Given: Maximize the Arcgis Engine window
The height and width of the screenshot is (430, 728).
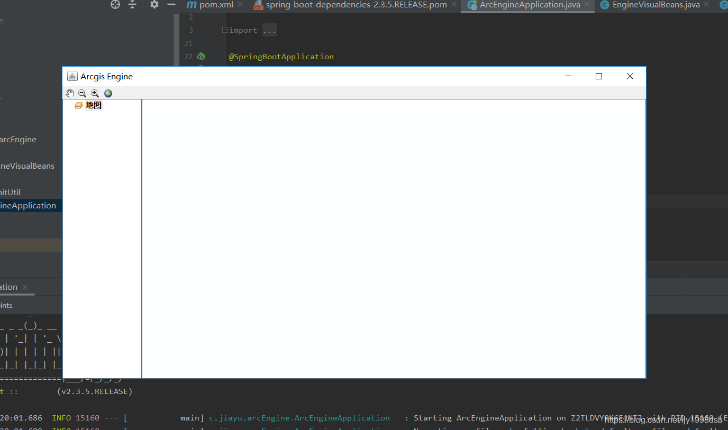Looking at the screenshot, I should (x=599, y=76).
